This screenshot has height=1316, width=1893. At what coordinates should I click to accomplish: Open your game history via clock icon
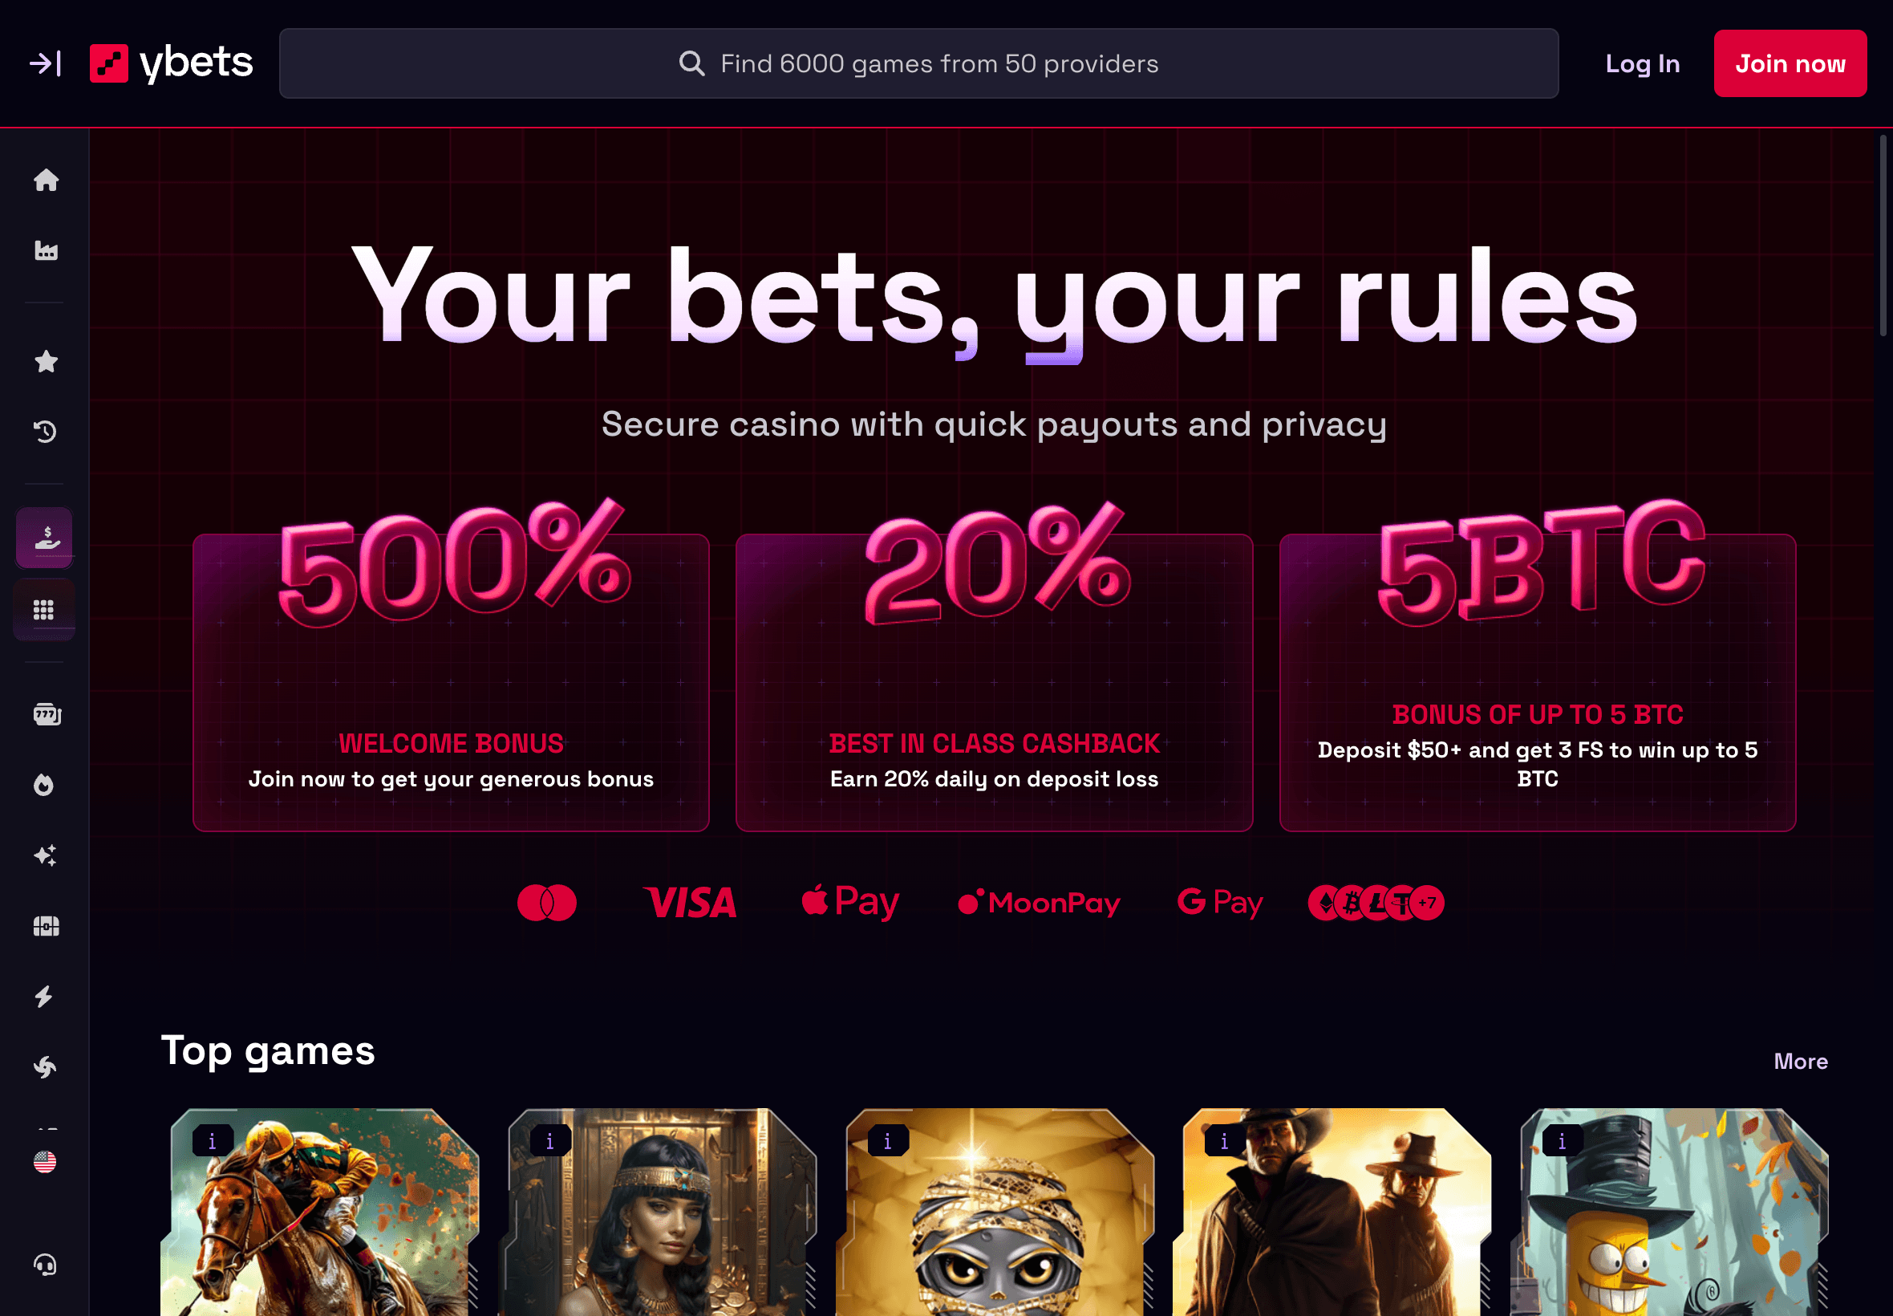[47, 431]
